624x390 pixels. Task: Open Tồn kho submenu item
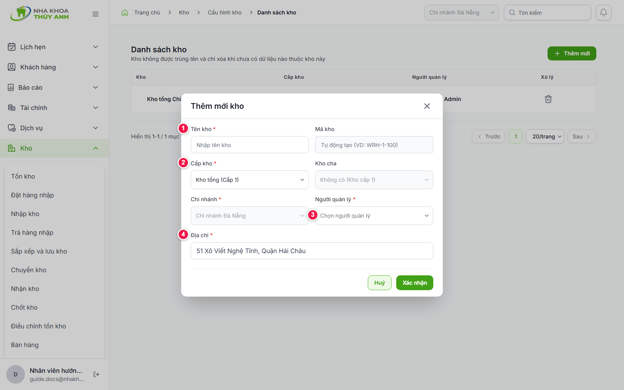(x=23, y=176)
